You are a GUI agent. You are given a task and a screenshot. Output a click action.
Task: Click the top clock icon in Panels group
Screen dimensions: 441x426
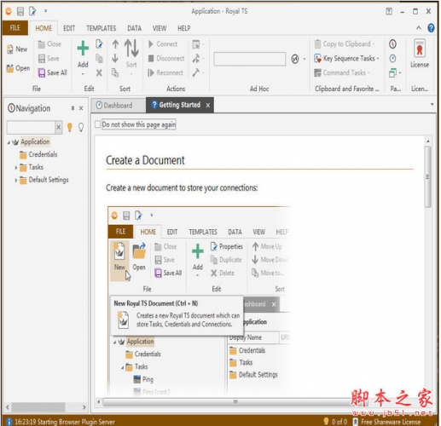coord(392,44)
